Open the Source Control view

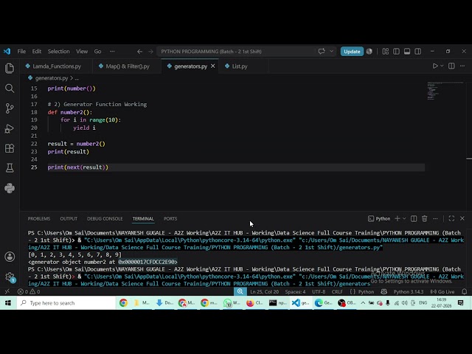pos(10,108)
